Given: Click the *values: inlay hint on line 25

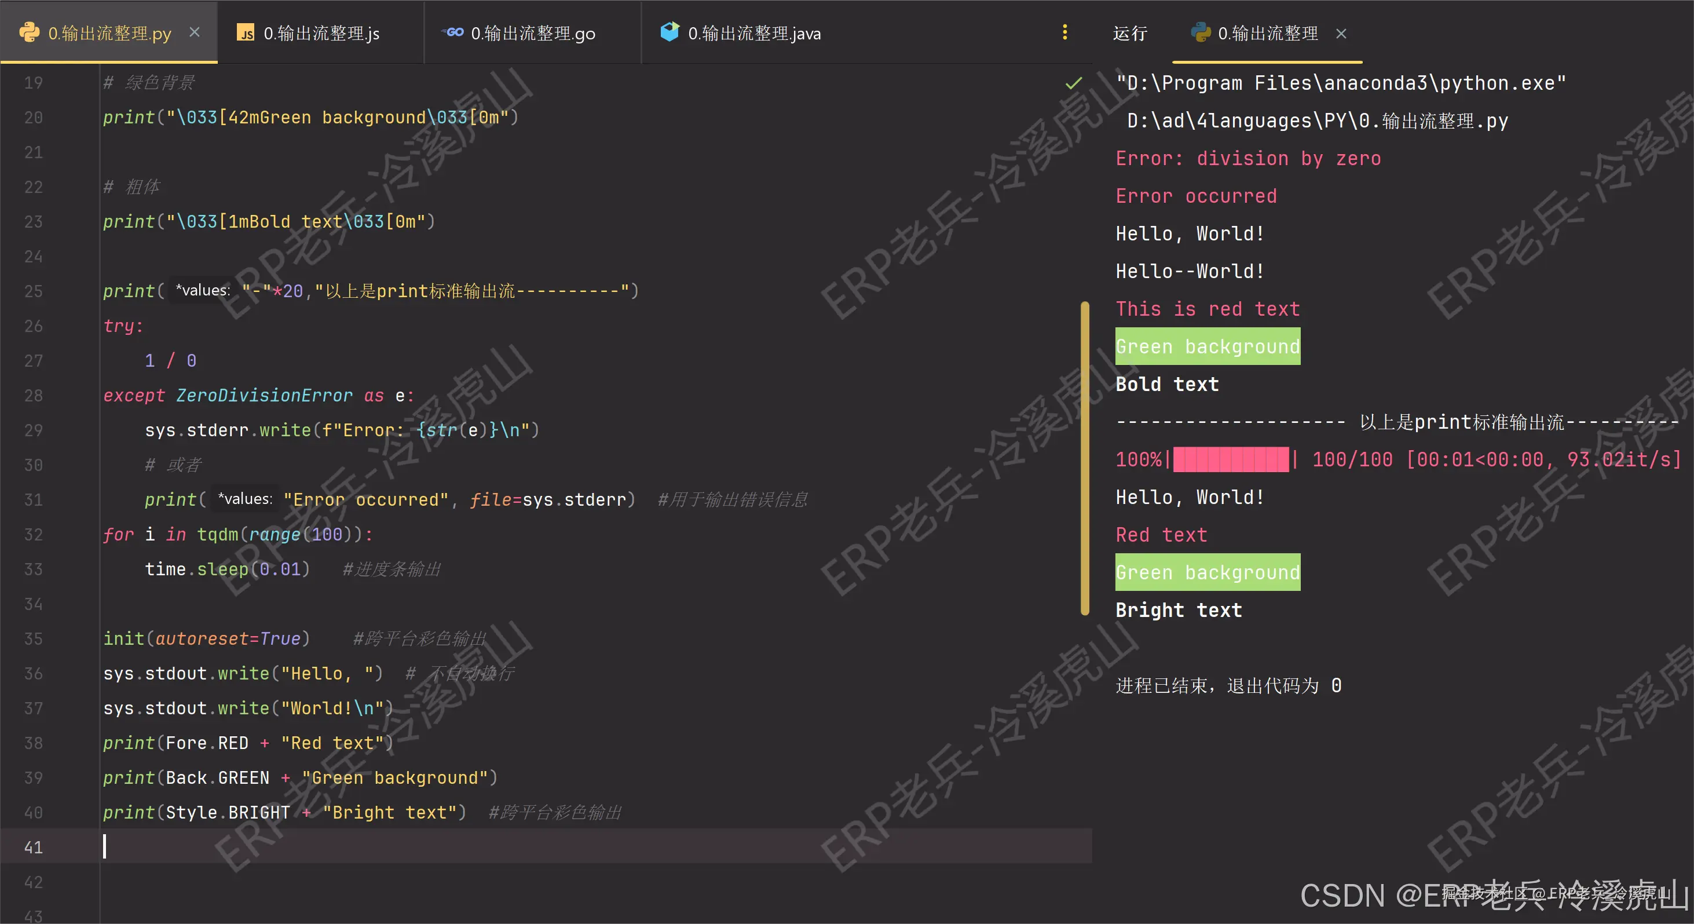Looking at the screenshot, I should pyautogui.click(x=203, y=291).
